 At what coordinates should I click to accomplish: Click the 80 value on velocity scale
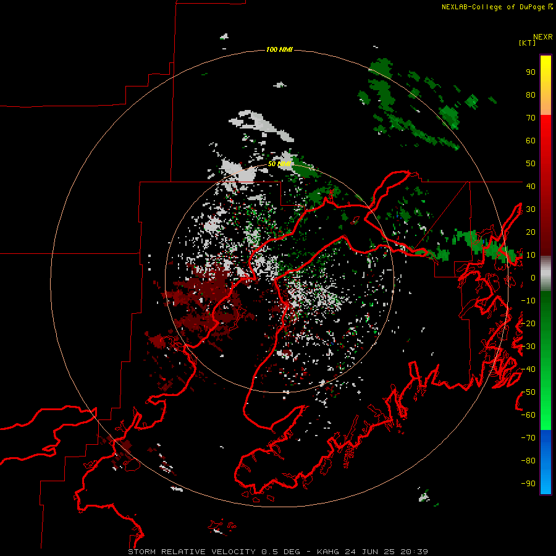coord(531,95)
